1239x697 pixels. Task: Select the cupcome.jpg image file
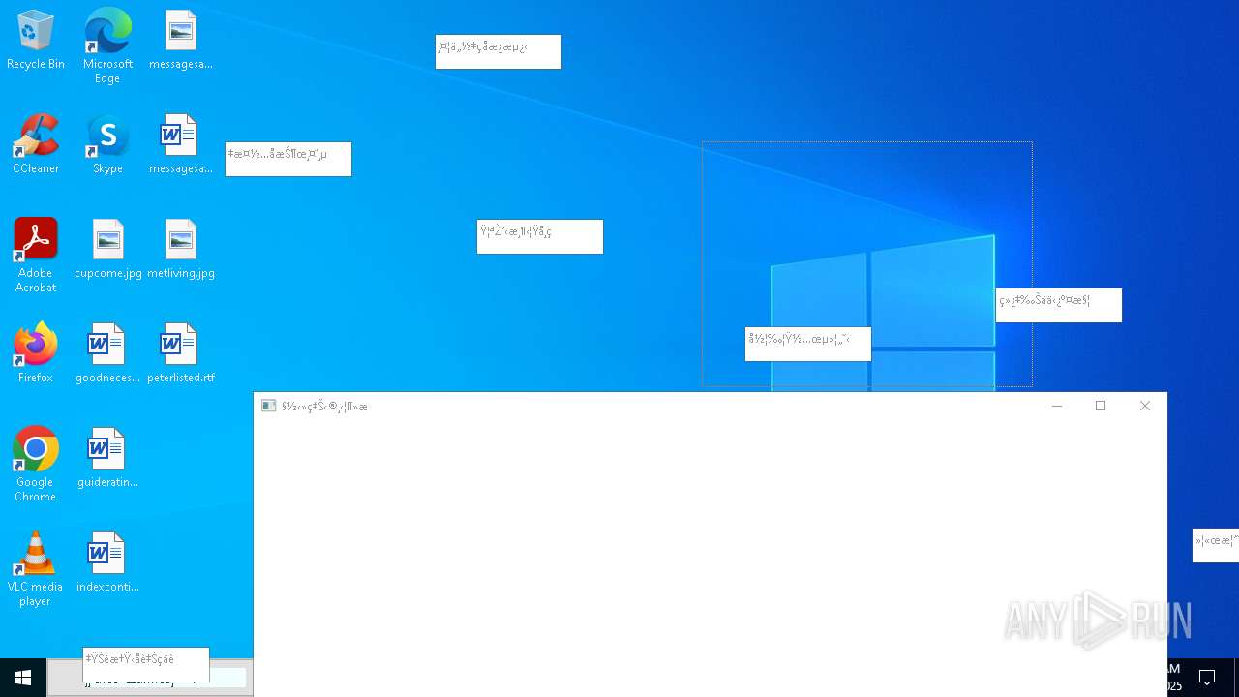[x=107, y=249]
